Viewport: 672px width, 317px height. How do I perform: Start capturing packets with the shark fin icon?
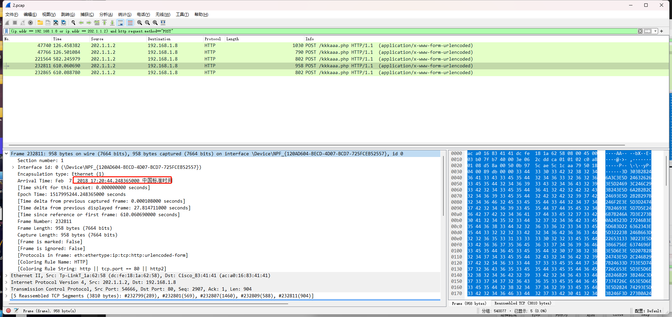point(7,23)
